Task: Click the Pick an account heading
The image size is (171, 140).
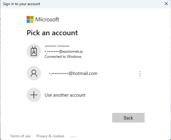Action: (x=52, y=33)
